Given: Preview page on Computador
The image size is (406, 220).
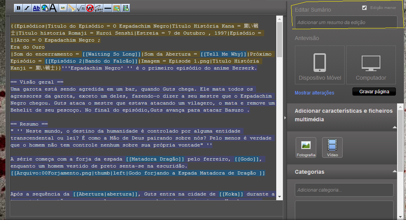Looking at the screenshot, I should click(371, 65).
